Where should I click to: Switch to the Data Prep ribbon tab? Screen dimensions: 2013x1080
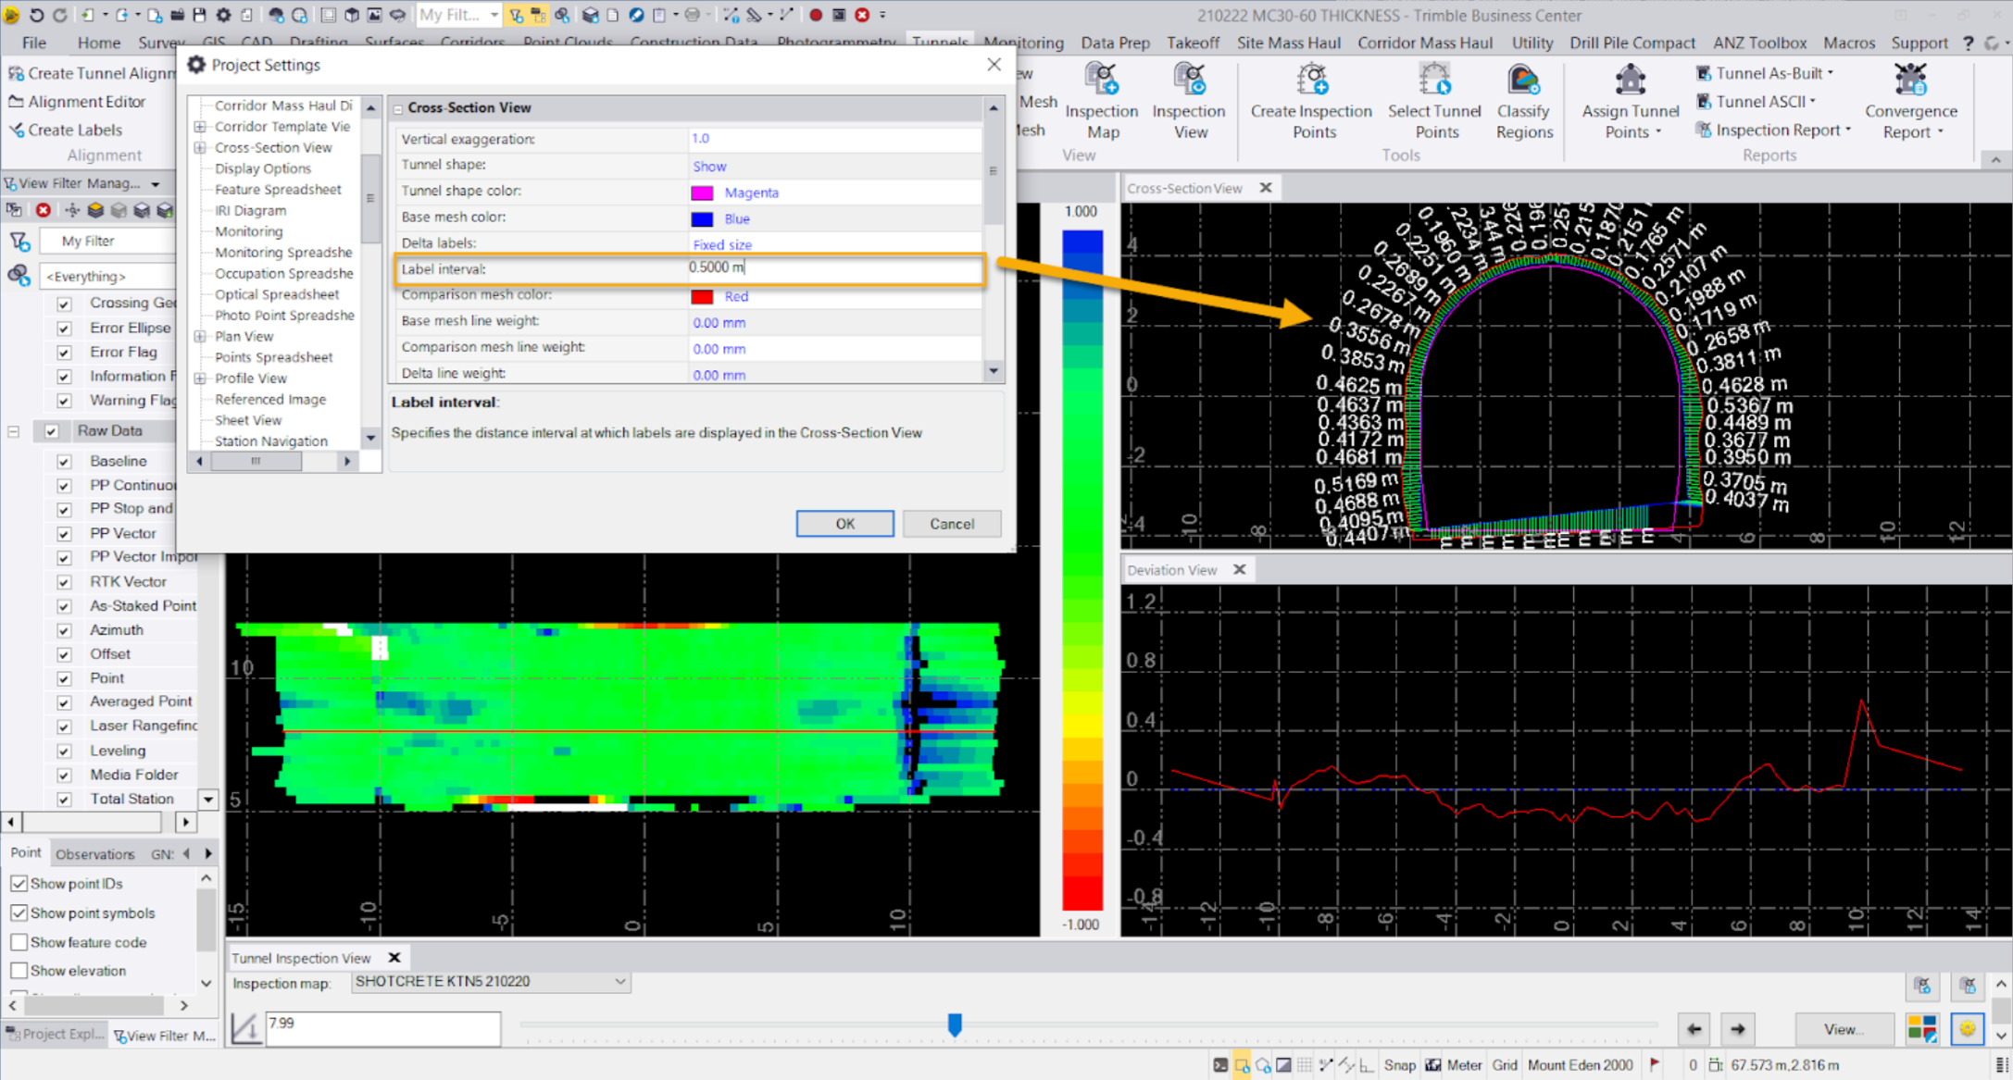pyautogui.click(x=1115, y=43)
